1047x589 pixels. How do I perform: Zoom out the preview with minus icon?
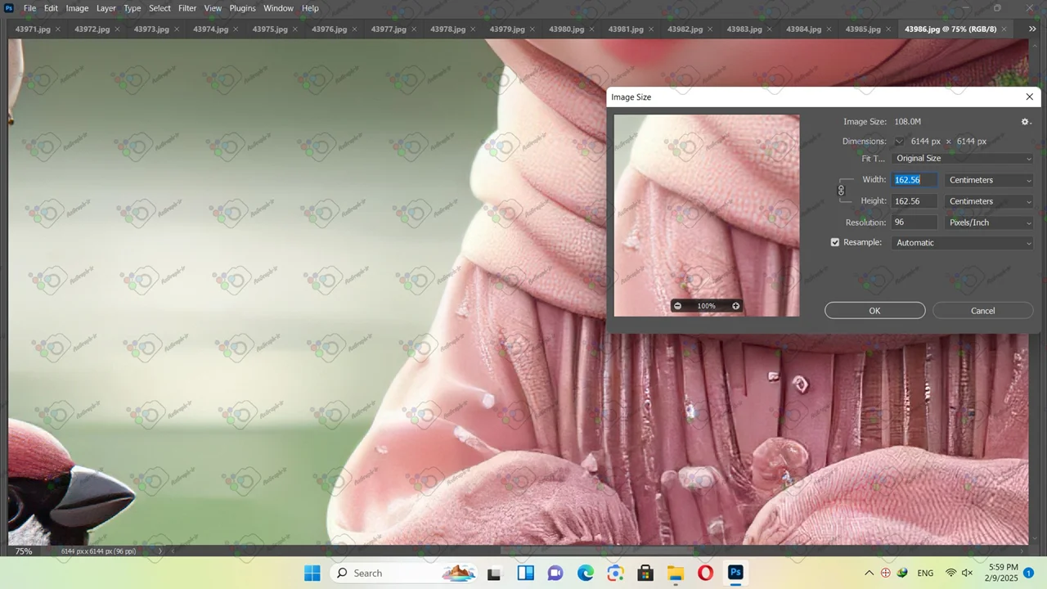coord(677,306)
